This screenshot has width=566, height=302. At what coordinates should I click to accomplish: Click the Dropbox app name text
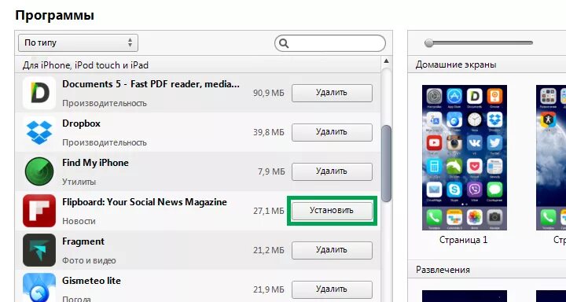click(x=81, y=123)
